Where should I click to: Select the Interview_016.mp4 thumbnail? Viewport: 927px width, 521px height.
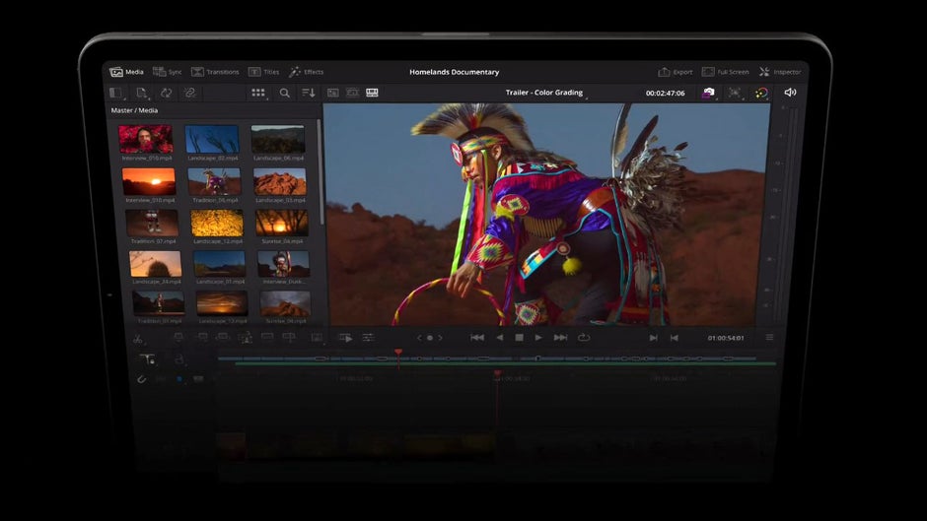click(x=145, y=139)
